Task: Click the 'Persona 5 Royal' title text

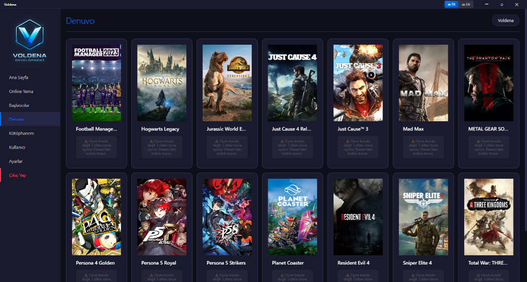Action: [159, 263]
